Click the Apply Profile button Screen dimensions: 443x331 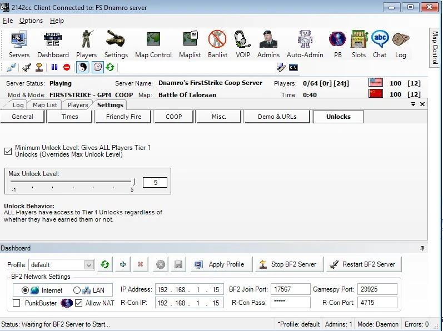coord(221,264)
